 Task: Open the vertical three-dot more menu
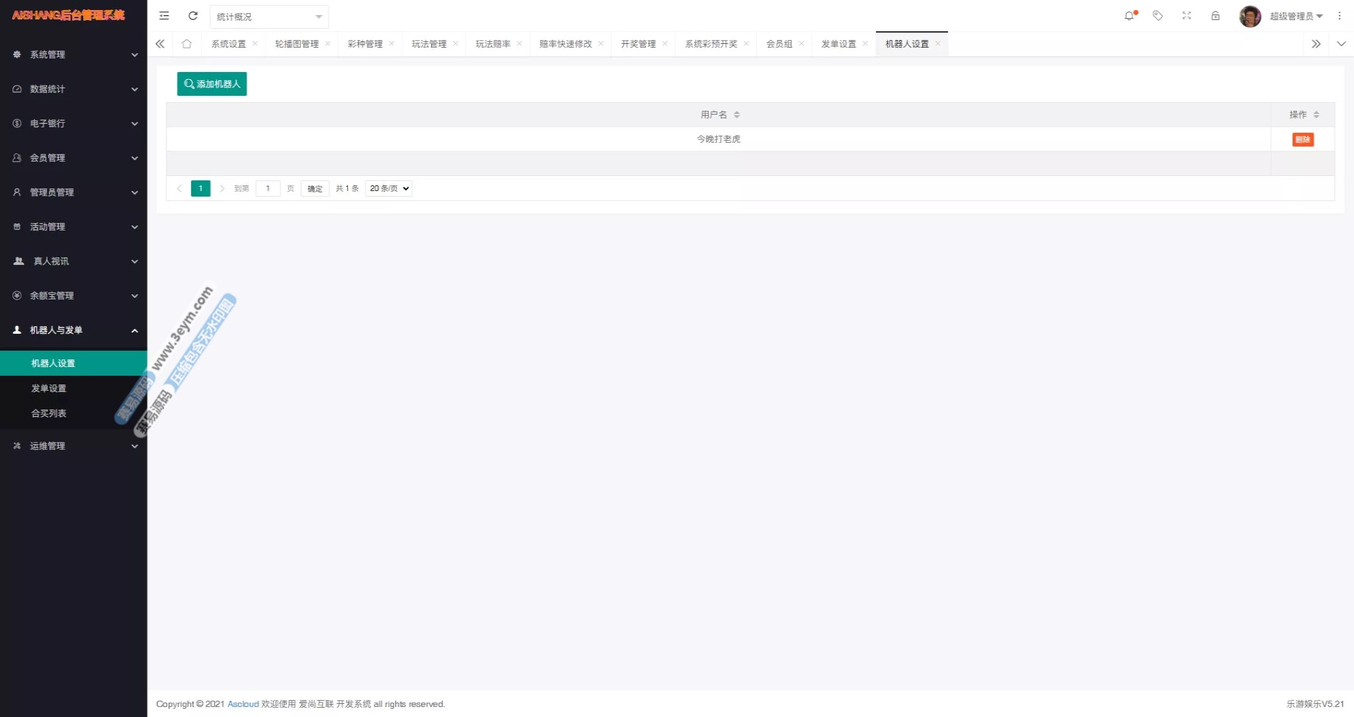click(1340, 16)
